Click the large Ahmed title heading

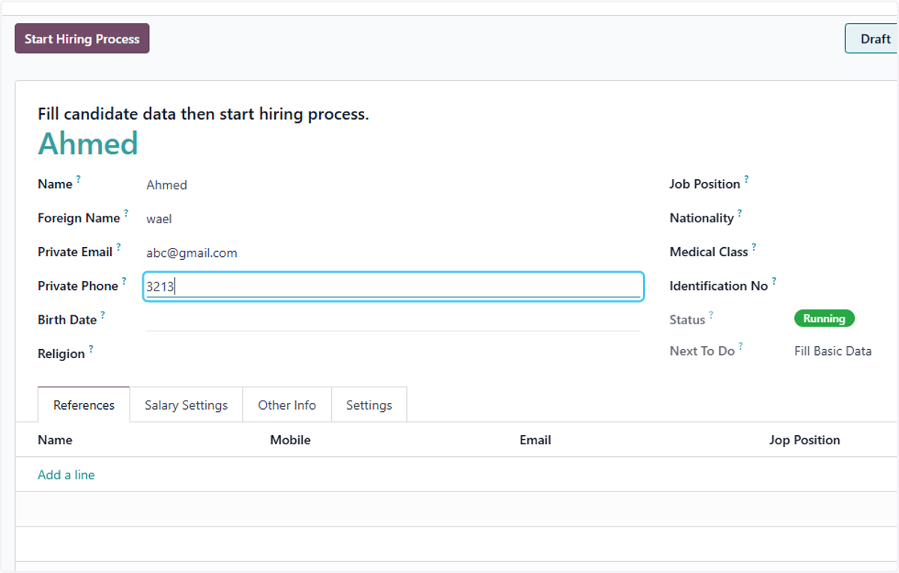pyautogui.click(x=88, y=144)
